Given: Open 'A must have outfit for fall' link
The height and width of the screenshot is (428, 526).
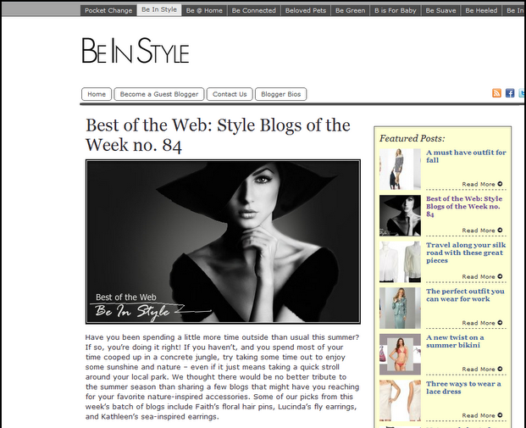Looking at the screenshot, I should (466, 156).
